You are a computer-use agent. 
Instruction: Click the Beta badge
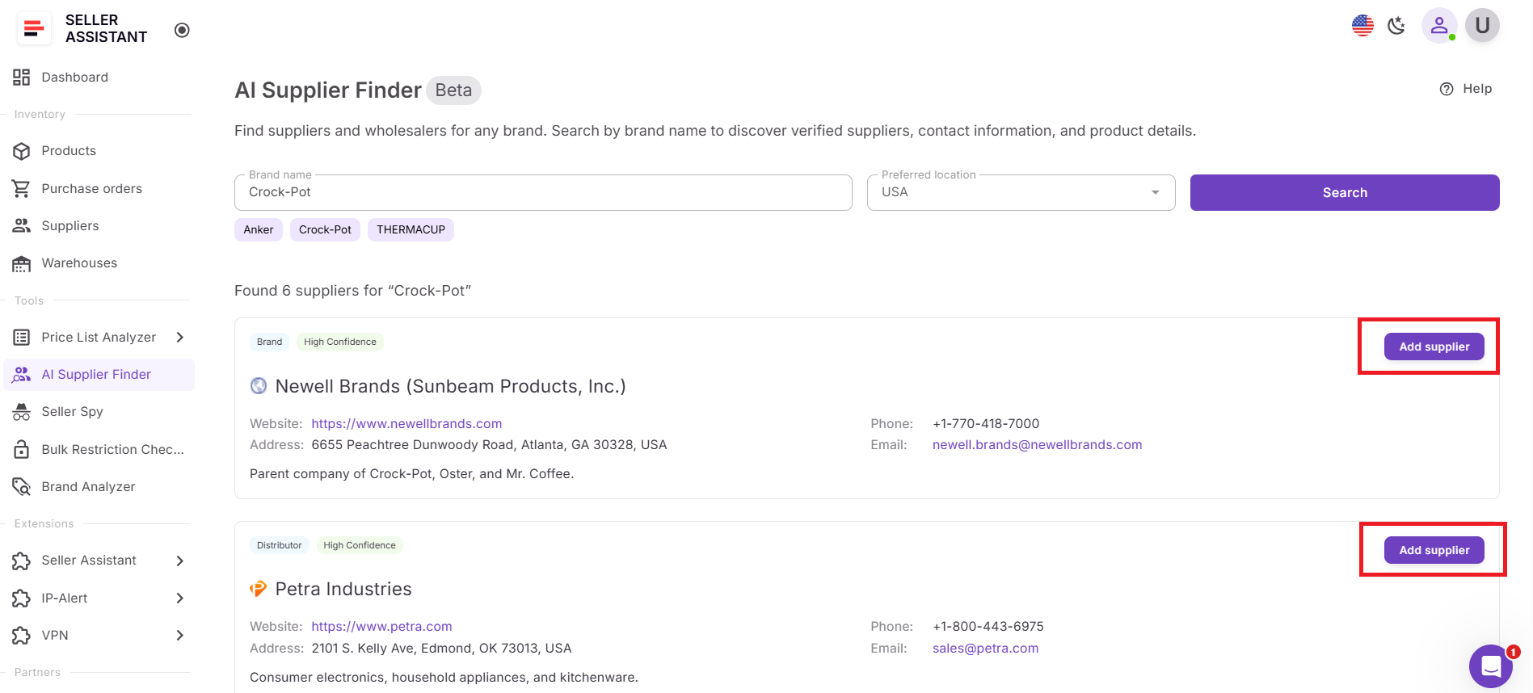point(453,90)
